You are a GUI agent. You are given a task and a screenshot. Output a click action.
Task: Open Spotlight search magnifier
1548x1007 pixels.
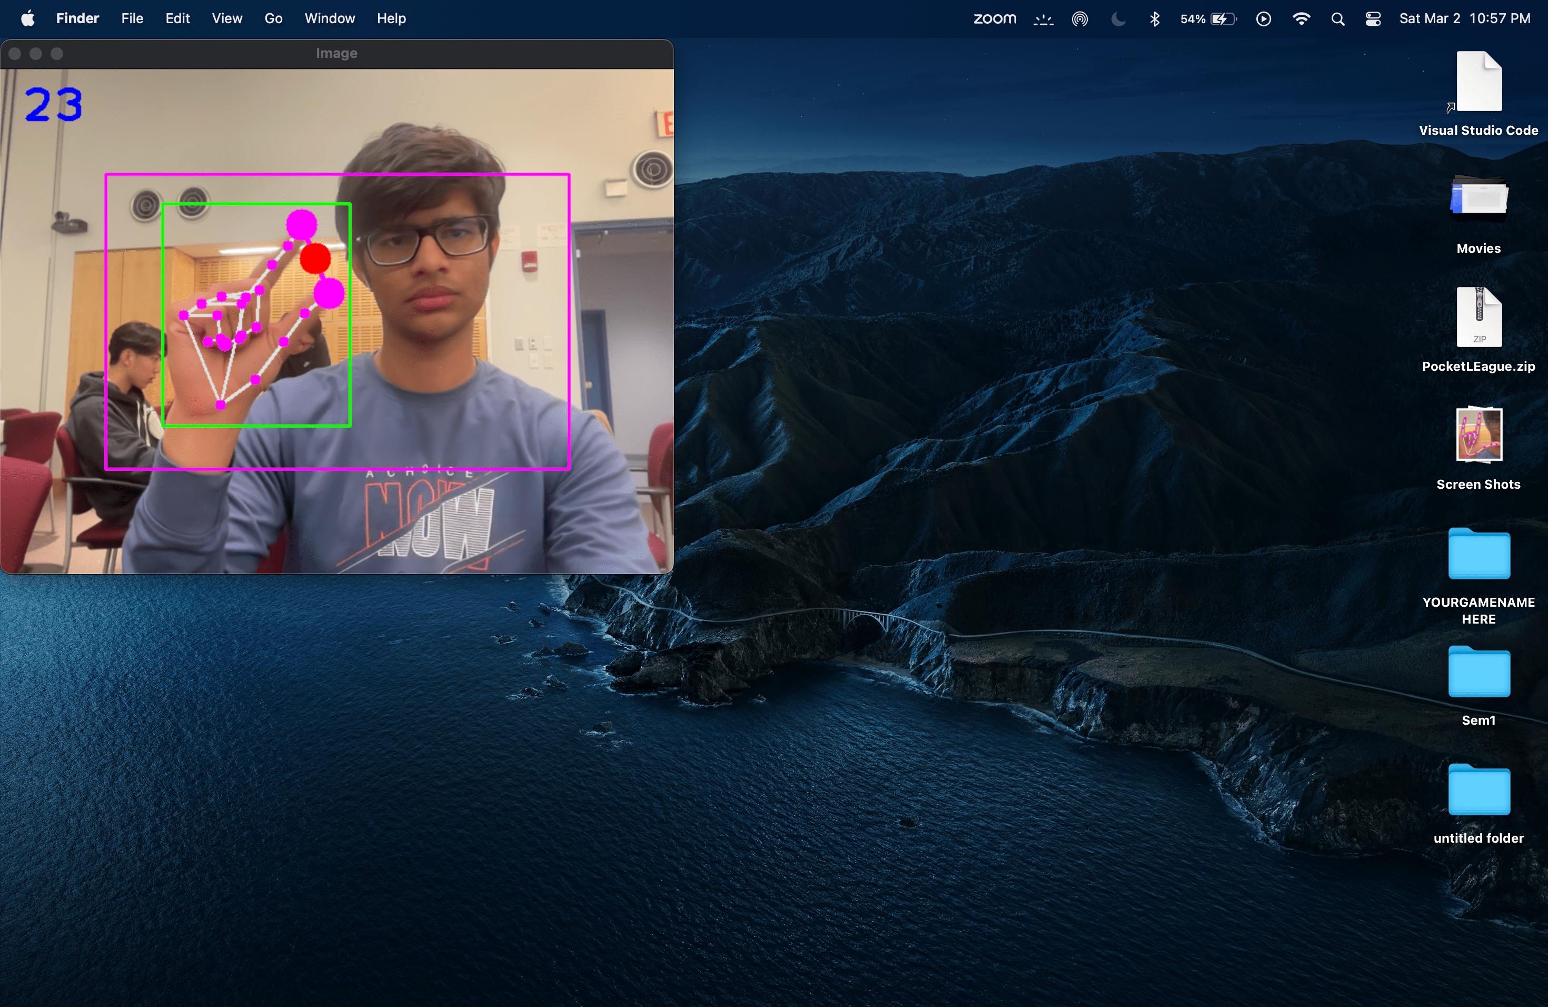[1337, 19]
